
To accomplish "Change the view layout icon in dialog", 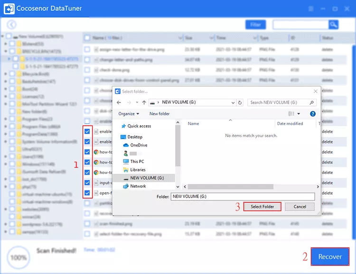I will pyautogui.click(x=291, y=114).
